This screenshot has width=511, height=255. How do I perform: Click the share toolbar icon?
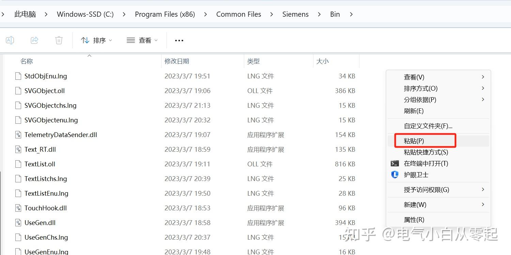(x=34, y=40)
